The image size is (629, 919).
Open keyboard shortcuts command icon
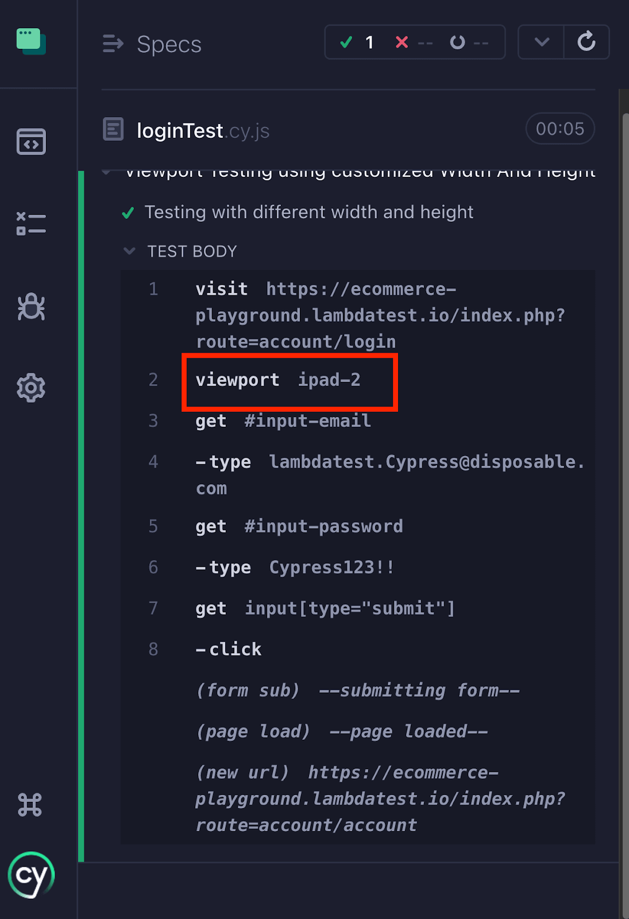pos(30,805)
